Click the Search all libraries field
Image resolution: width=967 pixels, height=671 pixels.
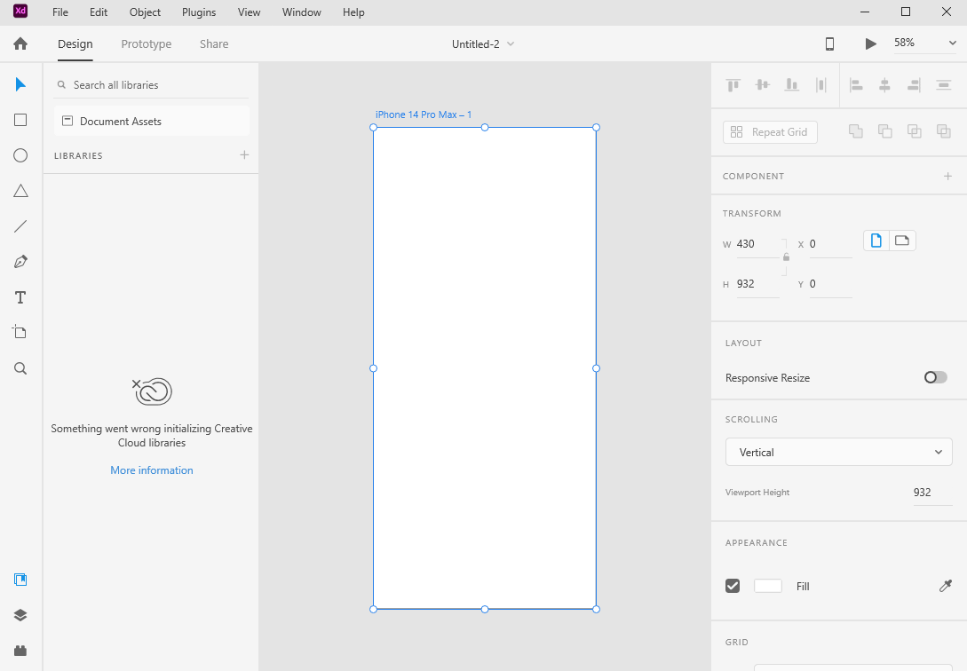[x=152, y=85]
